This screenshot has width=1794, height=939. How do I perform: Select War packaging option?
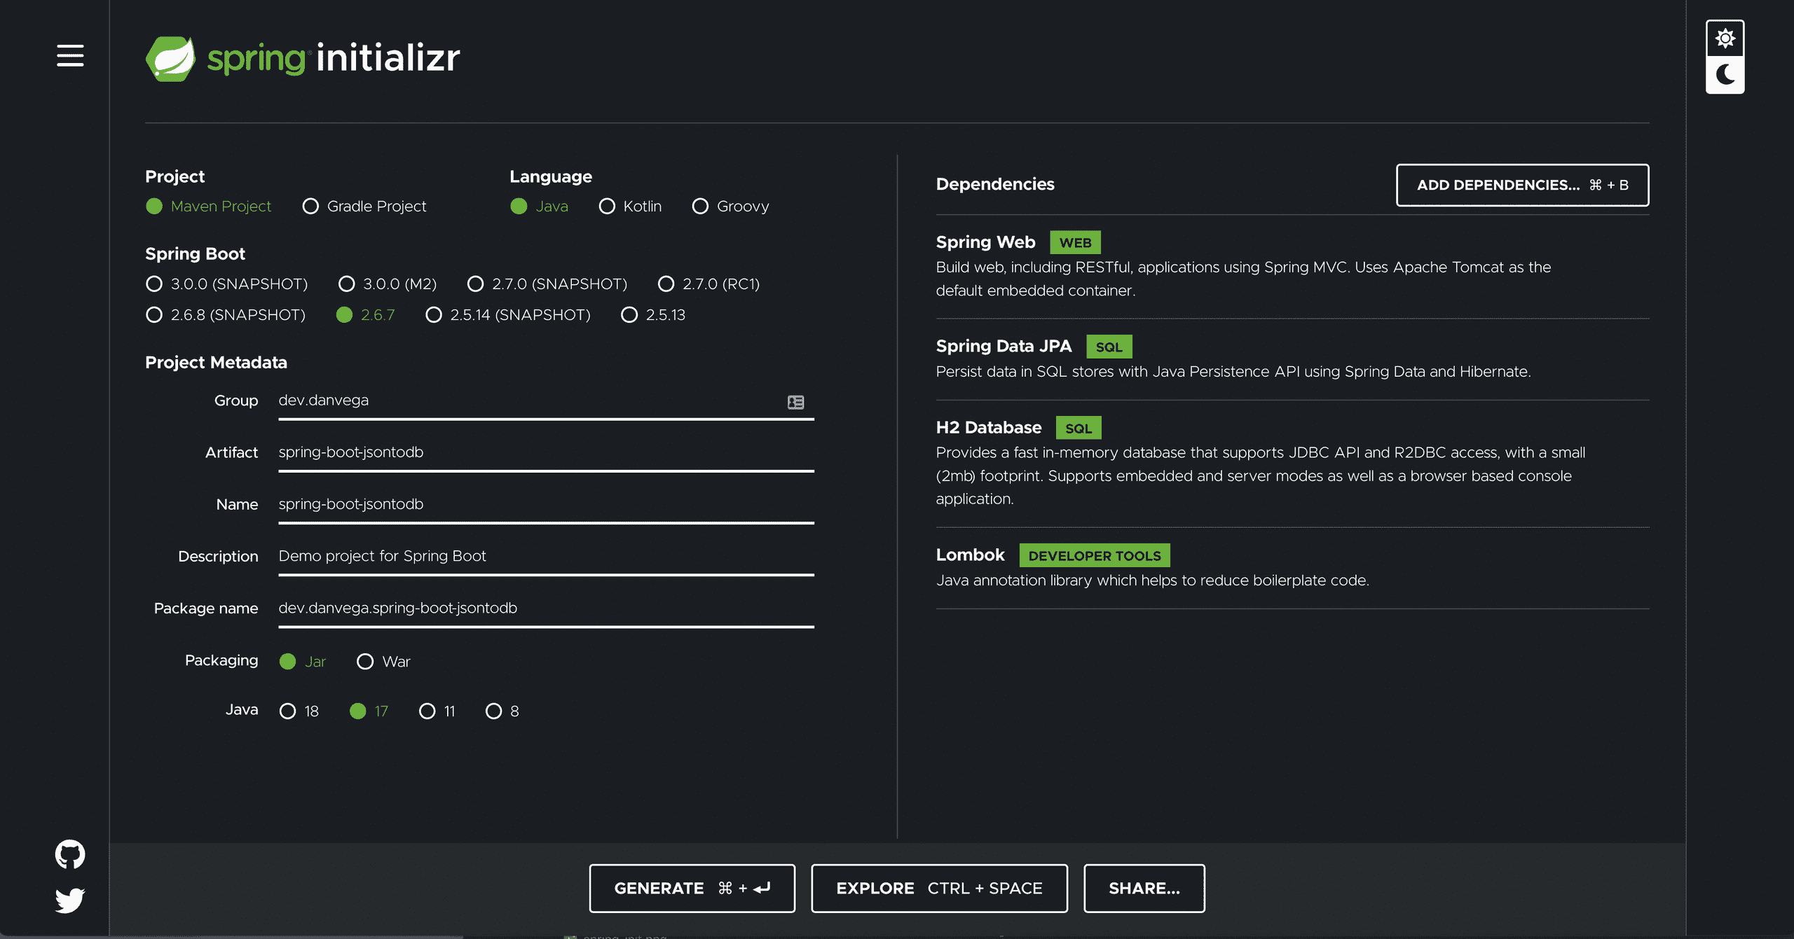coord(365,662)
